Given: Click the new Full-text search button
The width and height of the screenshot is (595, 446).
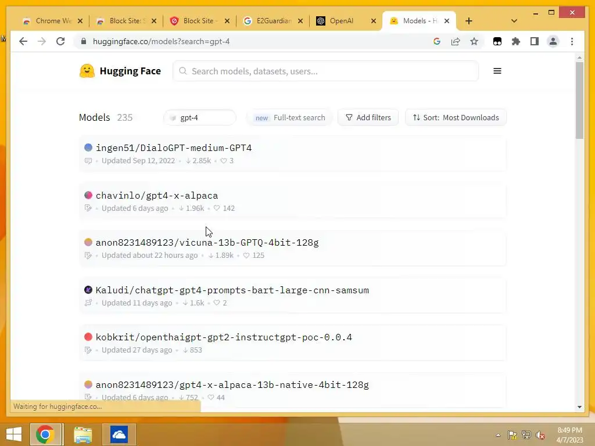Looking at the screenshot, I should point(289,117).
